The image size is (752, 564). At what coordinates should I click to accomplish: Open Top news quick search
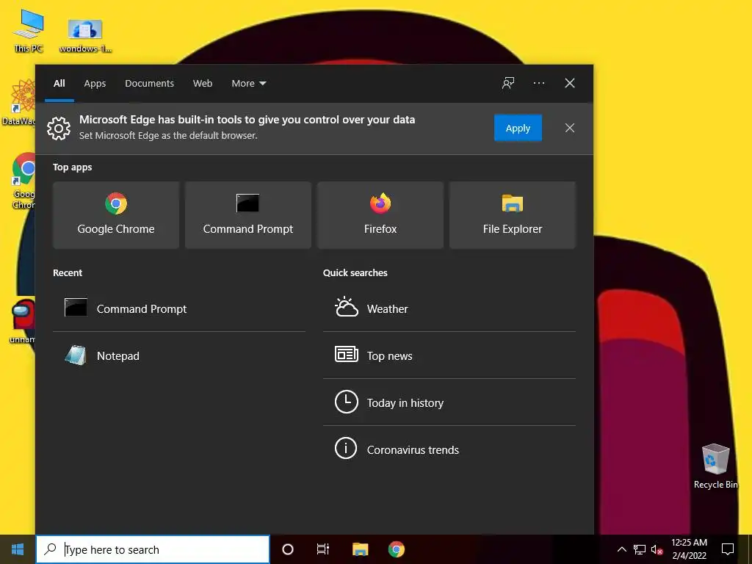(449, 356)
